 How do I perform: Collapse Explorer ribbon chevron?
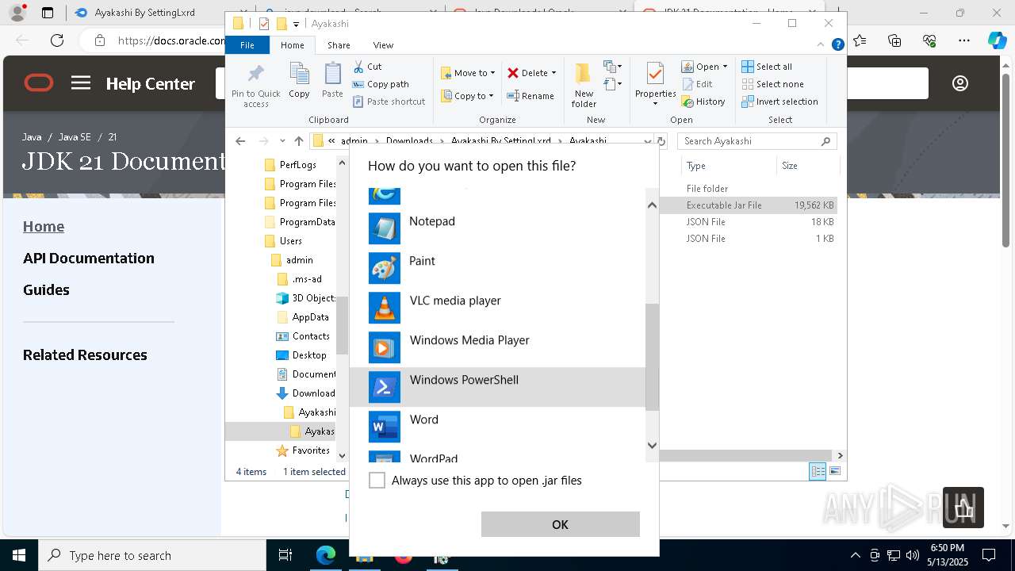[x=822, y=45]
